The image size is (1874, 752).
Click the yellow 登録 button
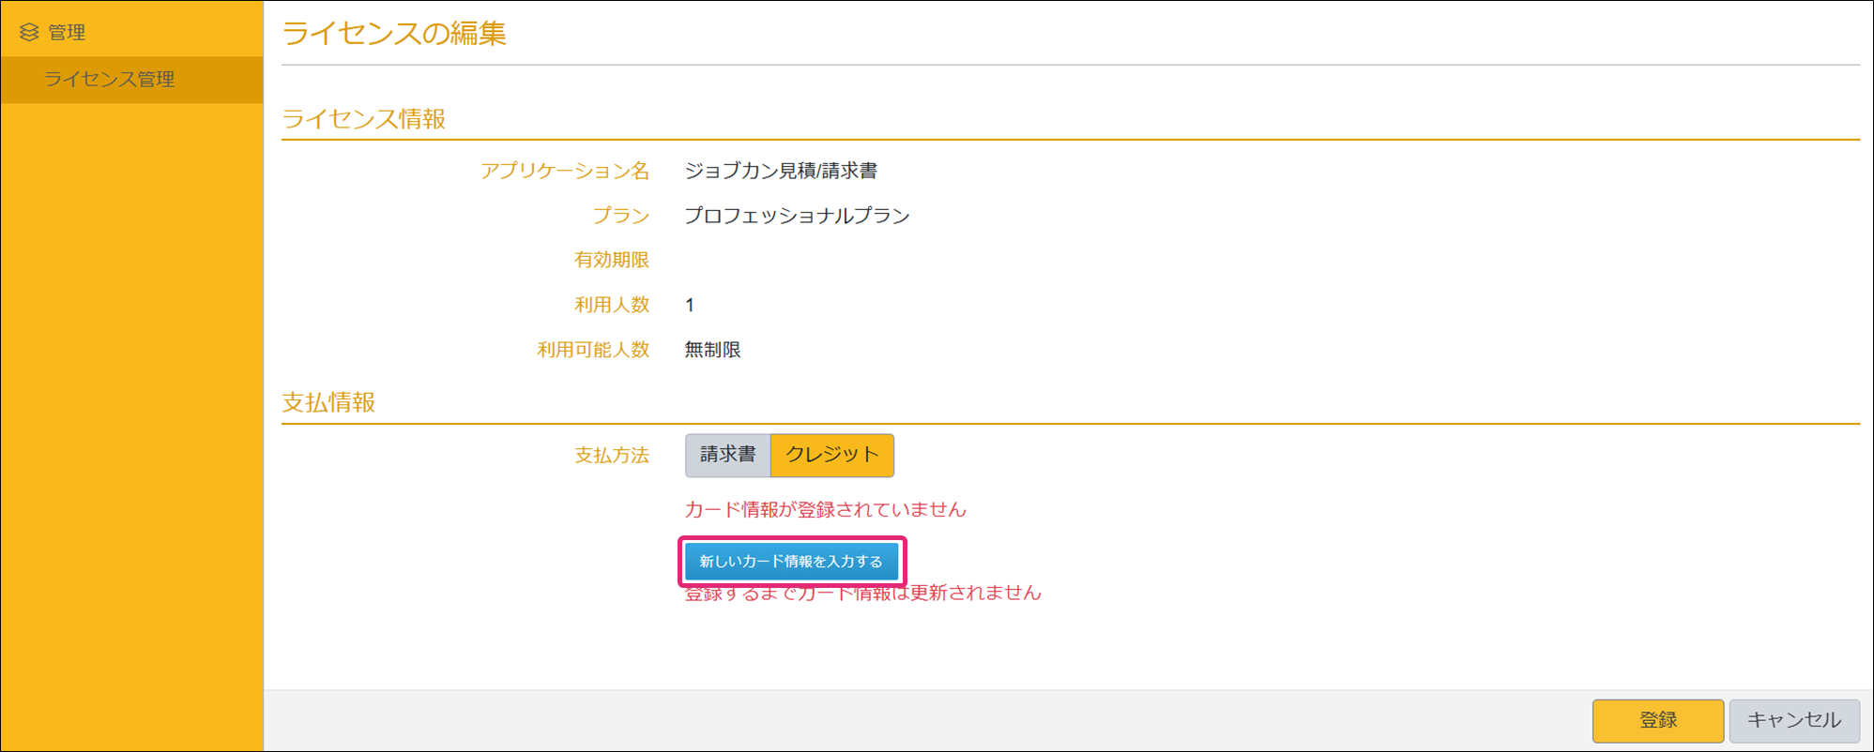point(1657,720)
